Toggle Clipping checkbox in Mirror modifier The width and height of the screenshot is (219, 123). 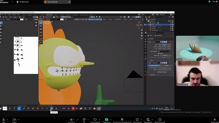[158, 53]
